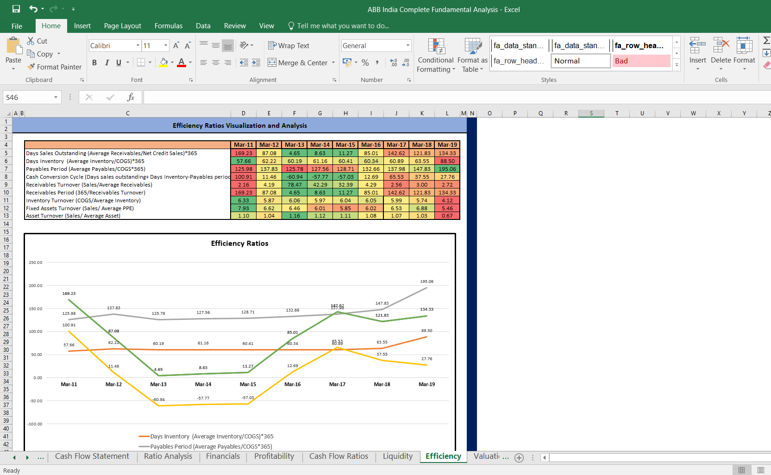
Task: Click the Orientation text angle icon
Action: click(244, 45)
